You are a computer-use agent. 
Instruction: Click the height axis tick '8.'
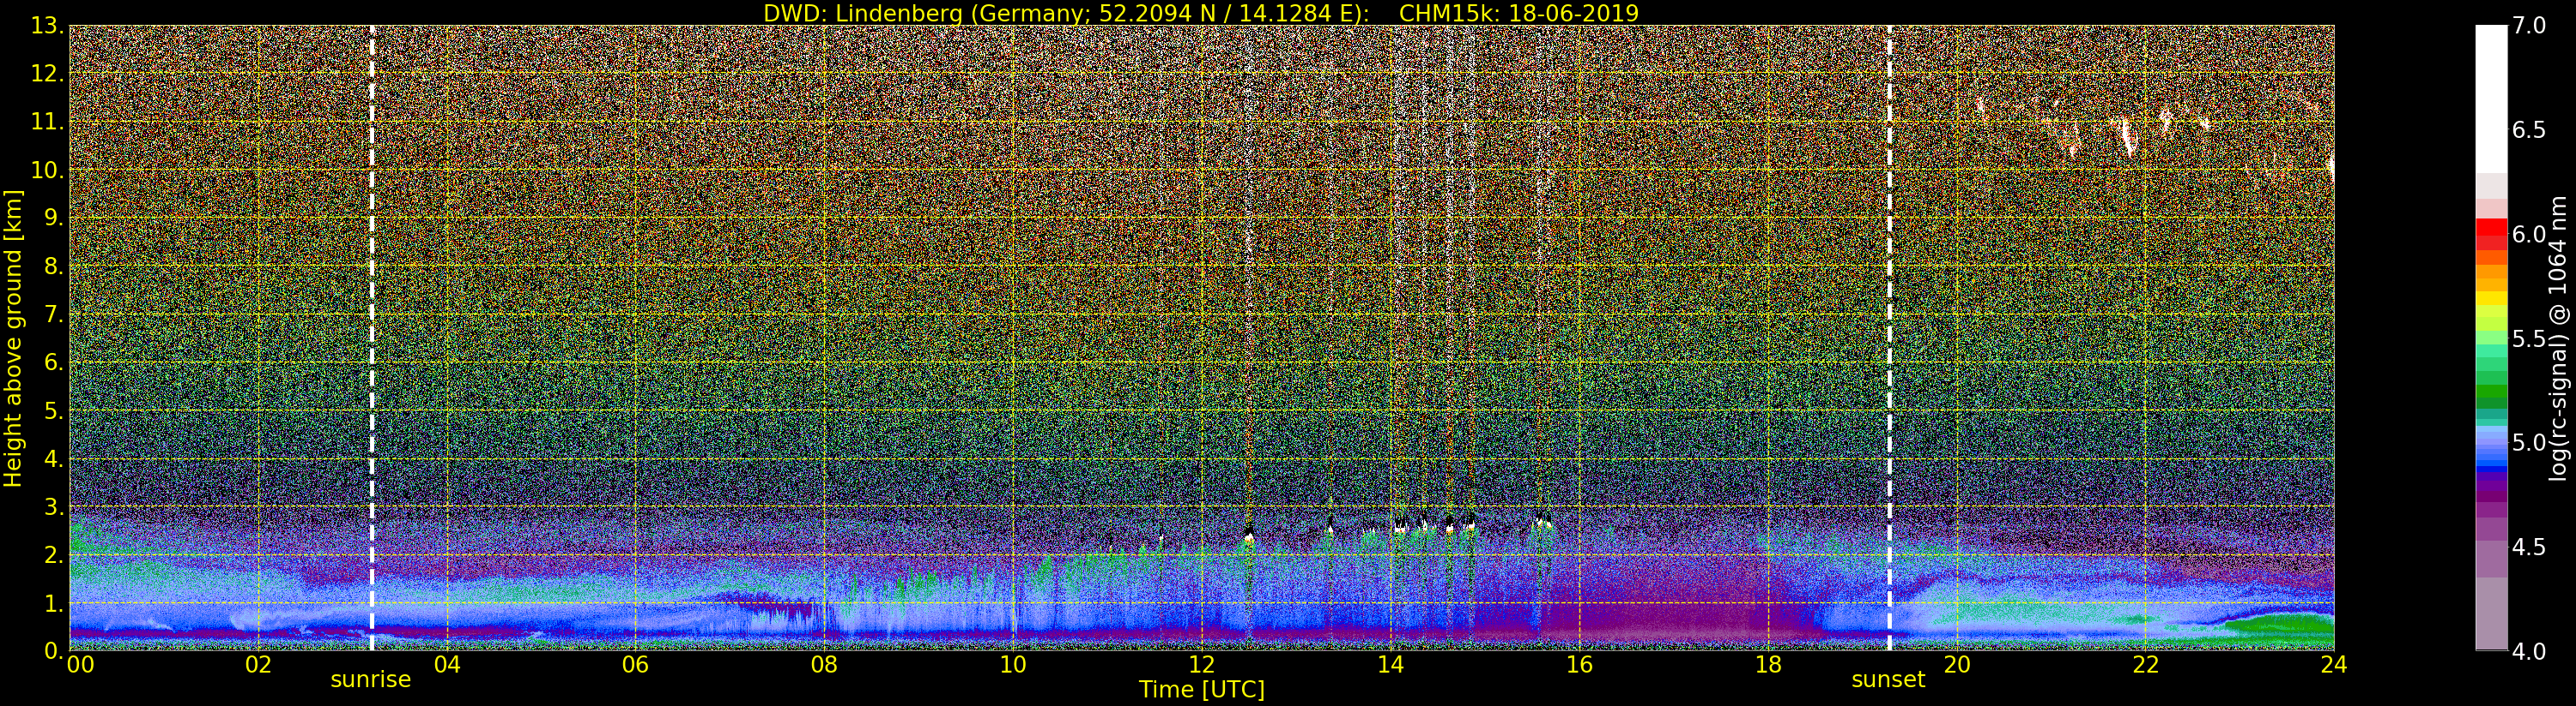pos(54,266)
